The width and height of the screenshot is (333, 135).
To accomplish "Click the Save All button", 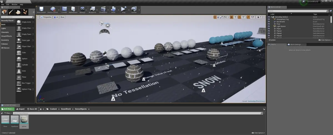I will (x=32, y=109).
